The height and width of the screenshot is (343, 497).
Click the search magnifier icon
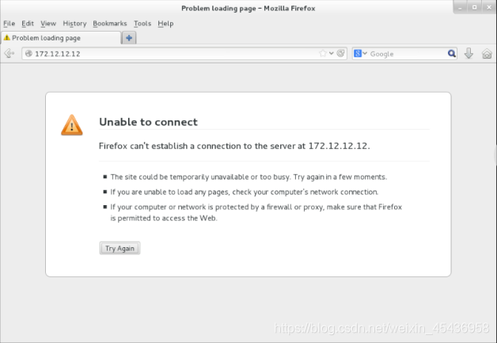(452, 54)
